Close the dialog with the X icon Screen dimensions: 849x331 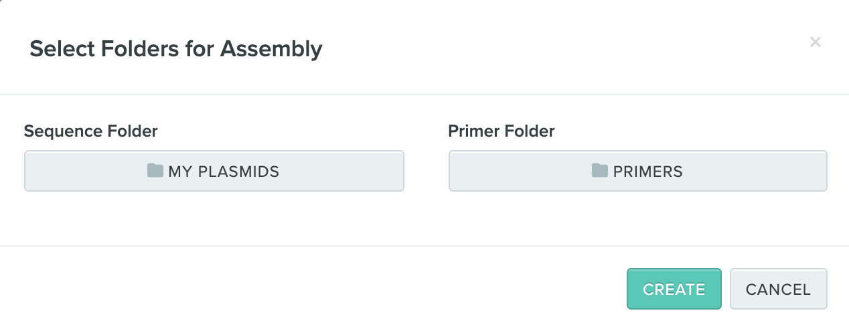point(815,42)
